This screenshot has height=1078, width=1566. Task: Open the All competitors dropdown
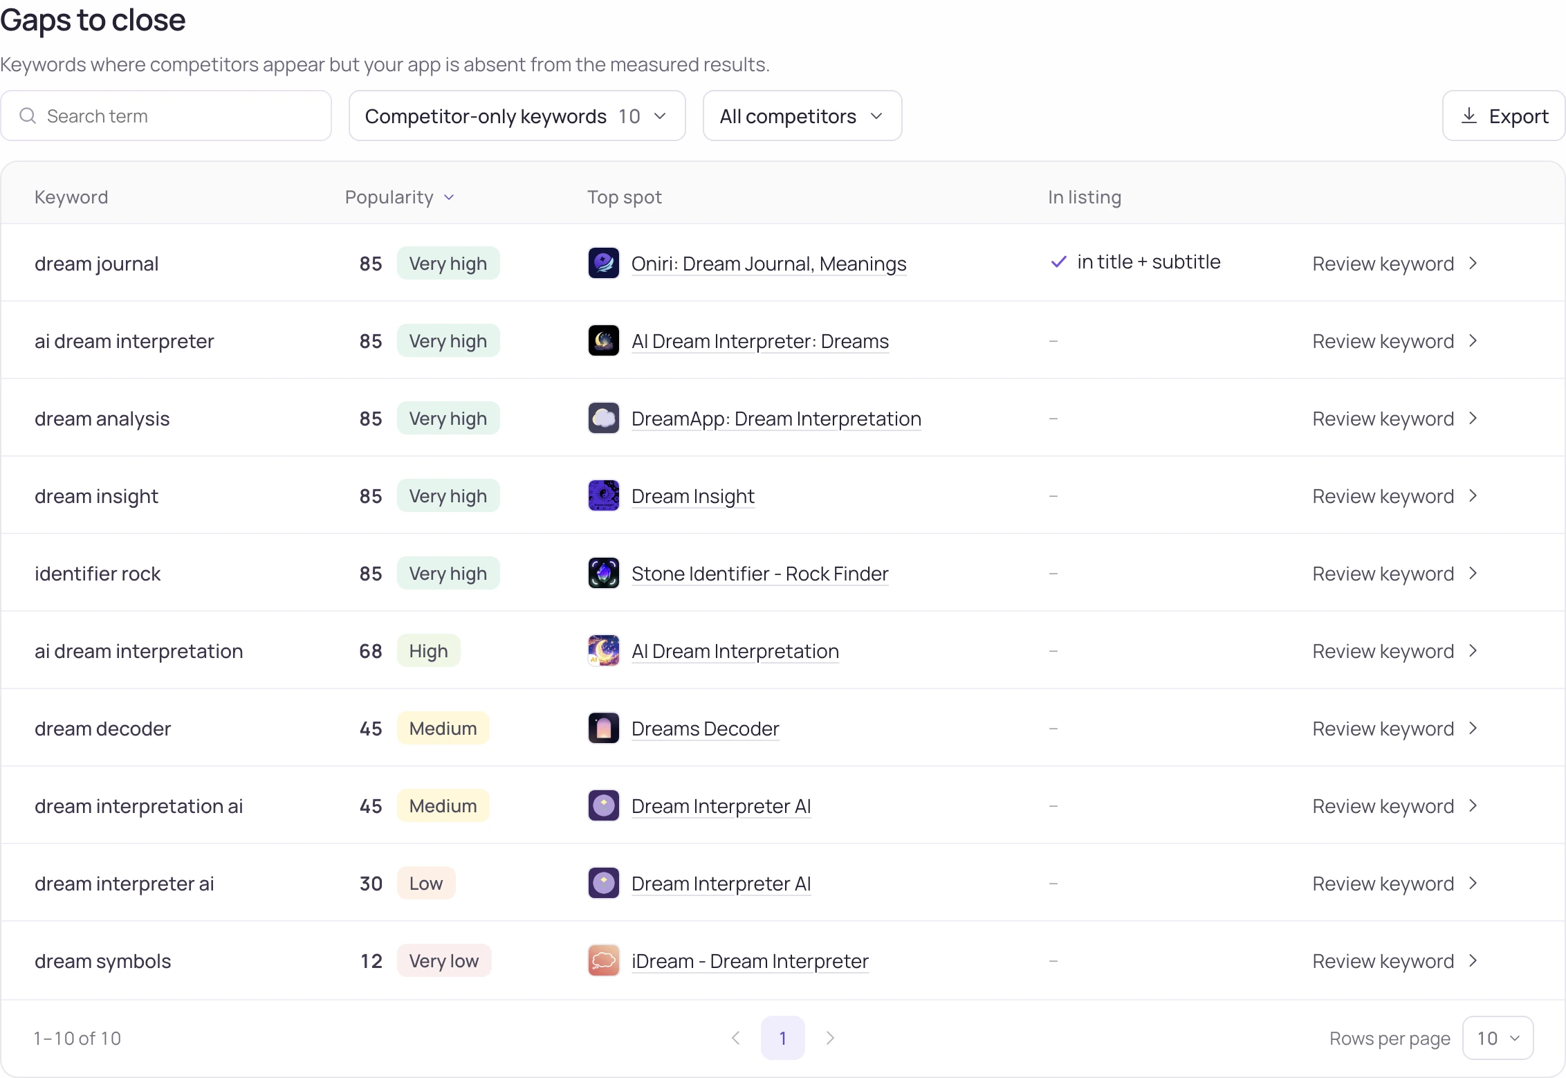tap(802, 116)
